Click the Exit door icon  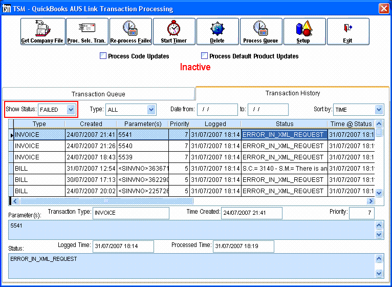pos(347,31)
